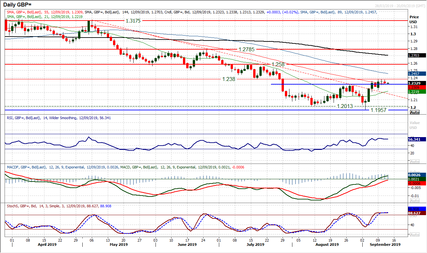Screen dimensions: 427x253
Task: Click the 1.258 level label
Action: point(278,65)
